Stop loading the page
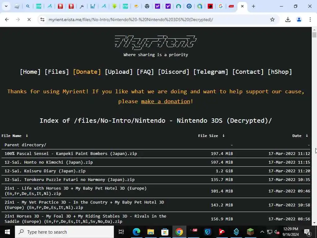 tap(29, 20)
